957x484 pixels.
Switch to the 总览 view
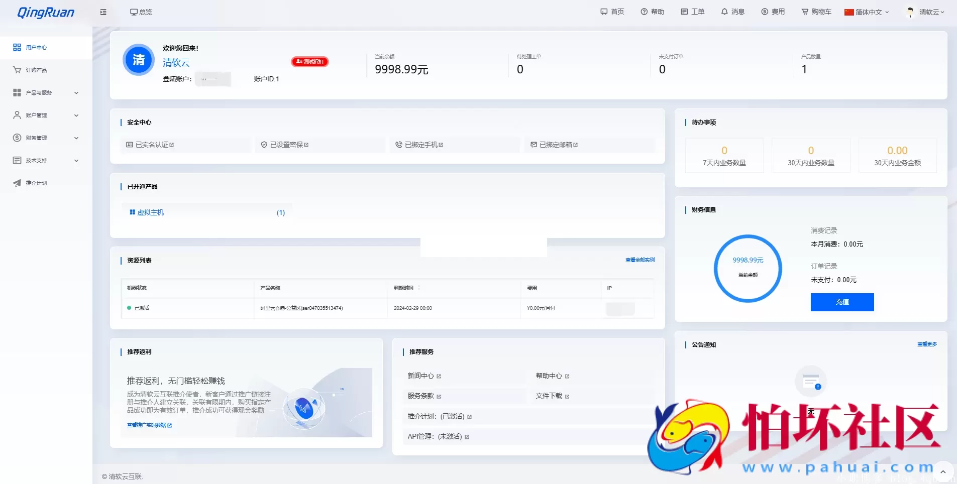141,12
